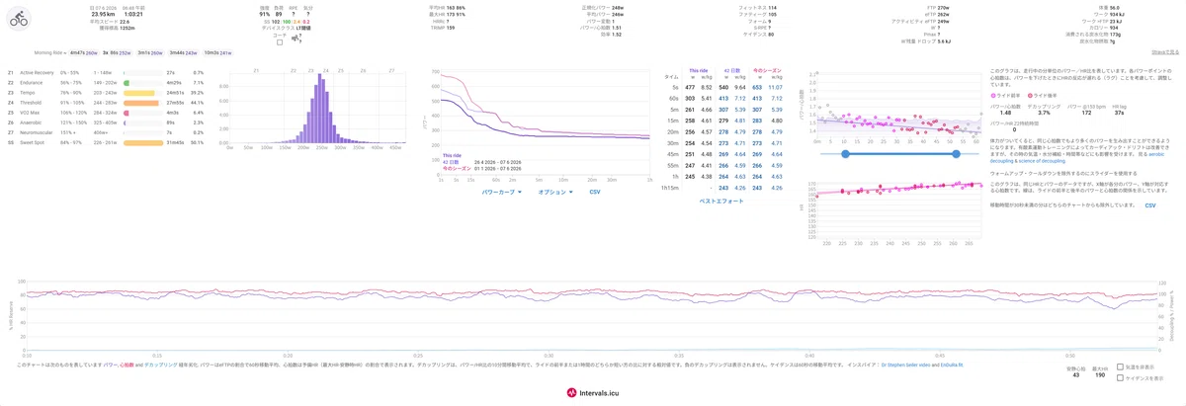Click the 1h row 245 watts value
1186x406 pixels.
[x=690, y=177]
